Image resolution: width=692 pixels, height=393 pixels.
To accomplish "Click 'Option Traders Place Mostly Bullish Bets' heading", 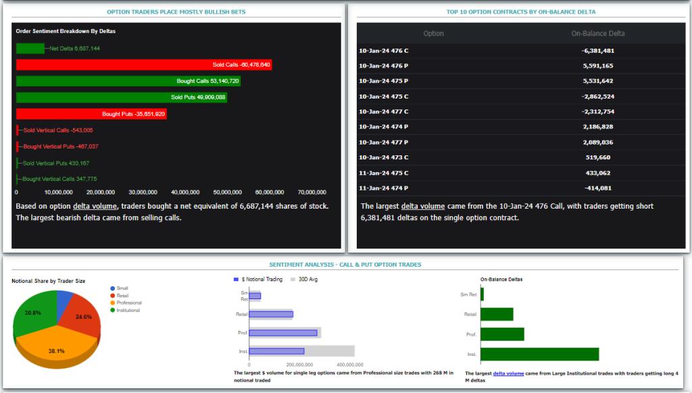I will 176,12.
